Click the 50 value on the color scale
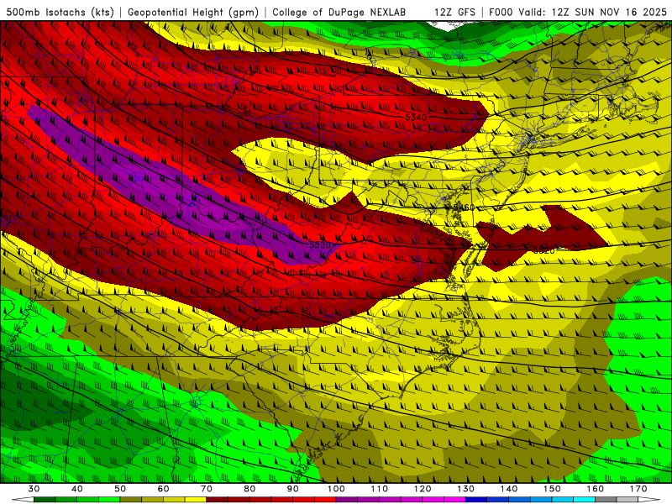The height and width of the screenshot is (504, 672). click(120, 489)
